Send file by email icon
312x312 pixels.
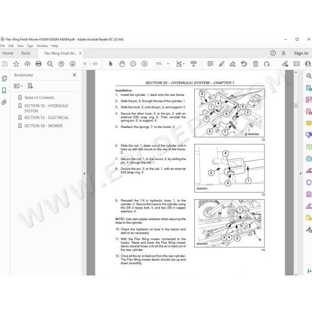click(296, 64)
